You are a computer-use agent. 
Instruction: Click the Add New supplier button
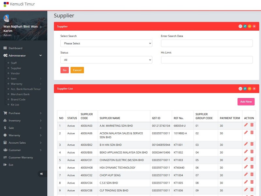pyautogui.click(x=246, y=102)
